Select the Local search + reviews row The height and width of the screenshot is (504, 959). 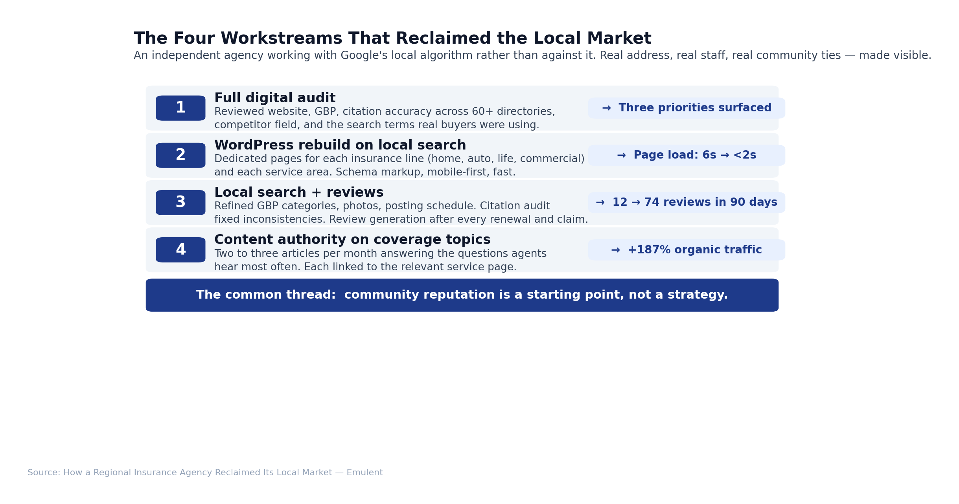(x=299, y=192)
